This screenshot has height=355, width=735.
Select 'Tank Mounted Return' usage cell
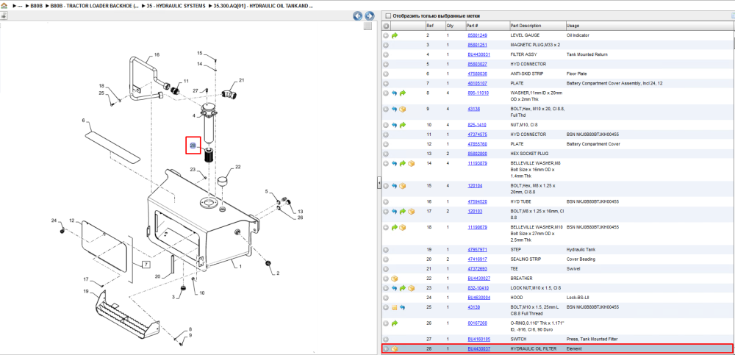[x=587, y=54]
